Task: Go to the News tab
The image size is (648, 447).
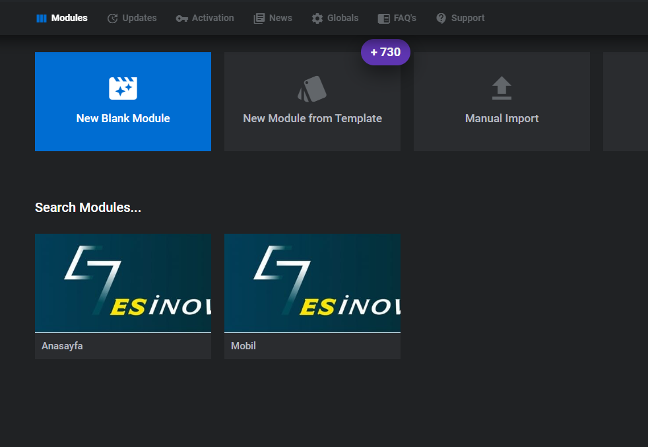Action: 273,18
